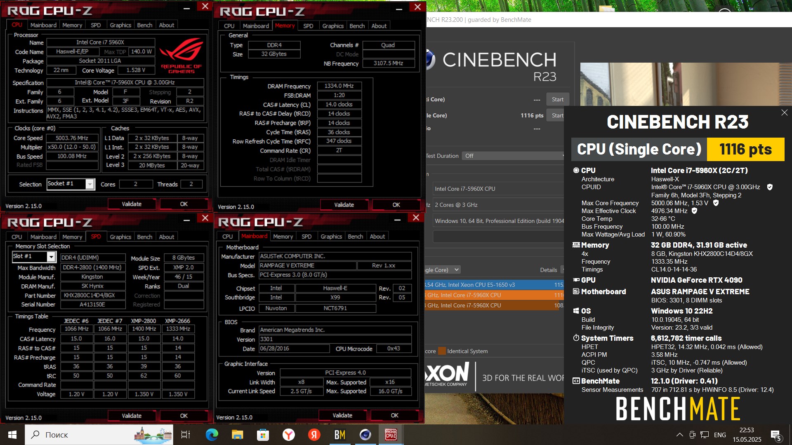Click the clock and date in tray
The height and width of the screenshot is (445, 792).
pos(747,435)
